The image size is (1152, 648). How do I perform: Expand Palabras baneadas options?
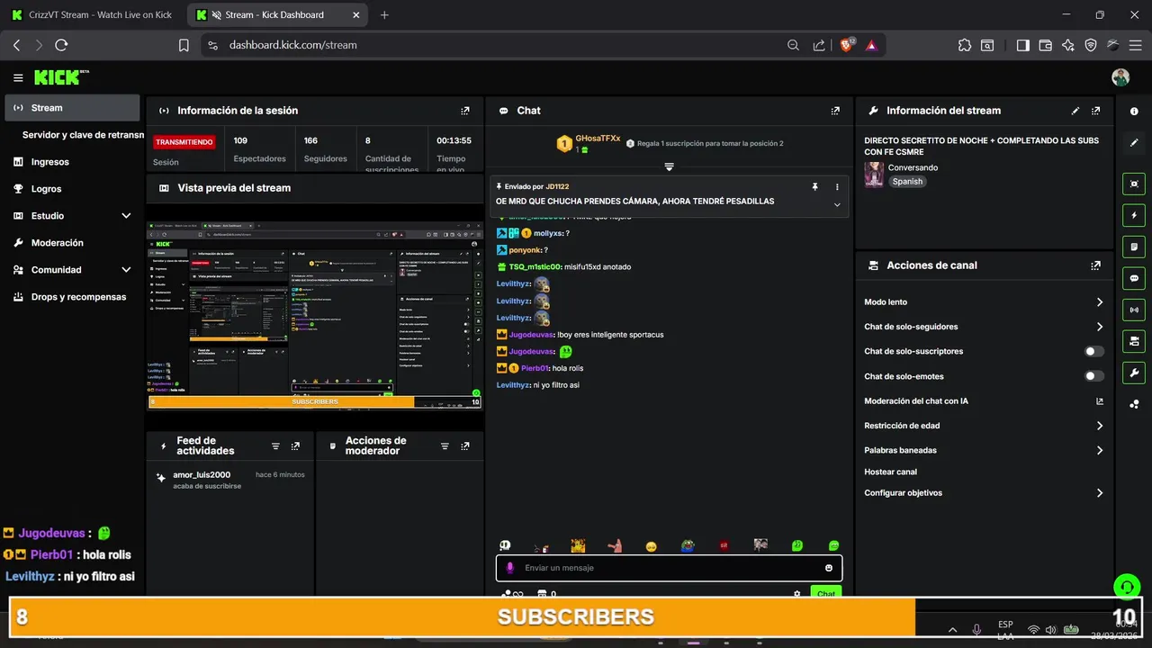point(1099,450)
